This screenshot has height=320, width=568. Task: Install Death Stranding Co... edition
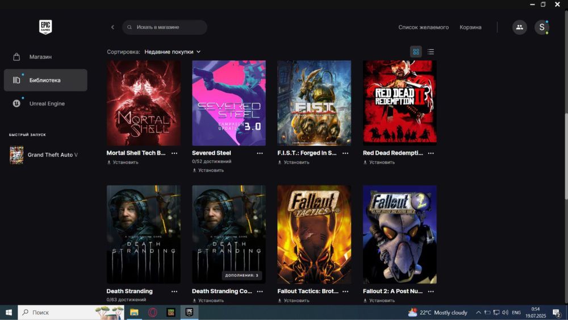point(208,301)
